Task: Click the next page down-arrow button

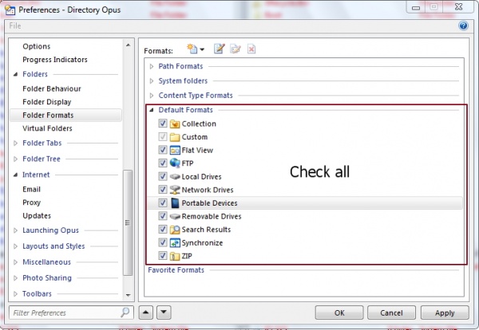Action: [164, 312]
